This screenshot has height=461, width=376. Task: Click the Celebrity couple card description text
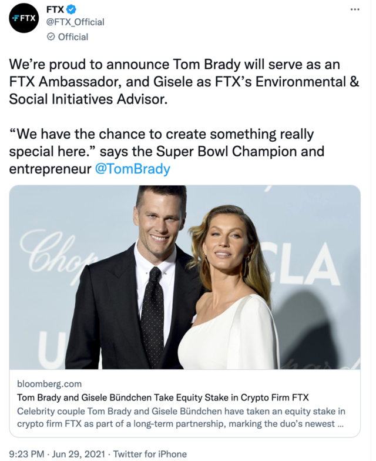(x=176, y=417)
